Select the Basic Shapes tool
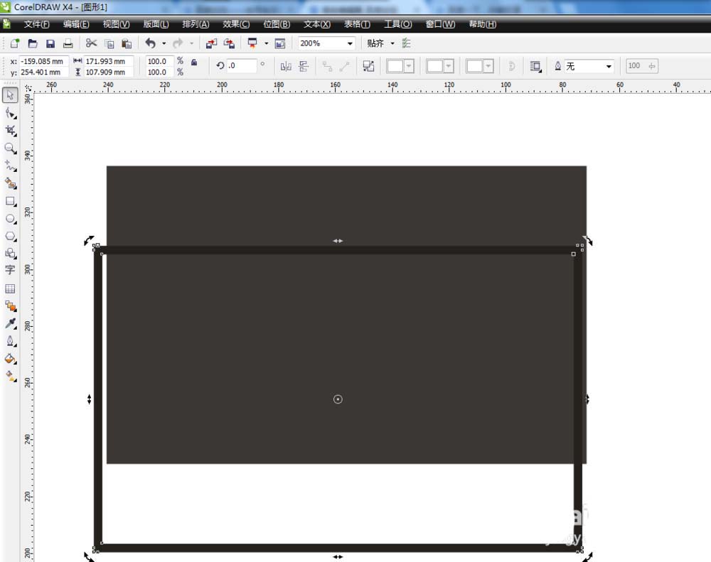This screenshot has height=562, width=711. coord(11,254)
